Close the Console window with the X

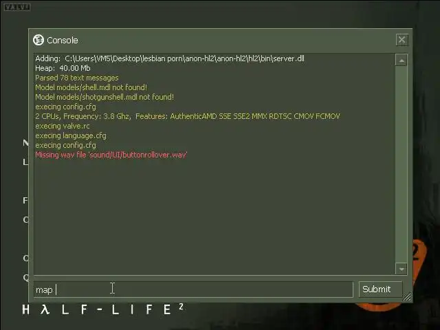[x=401, y=40]
